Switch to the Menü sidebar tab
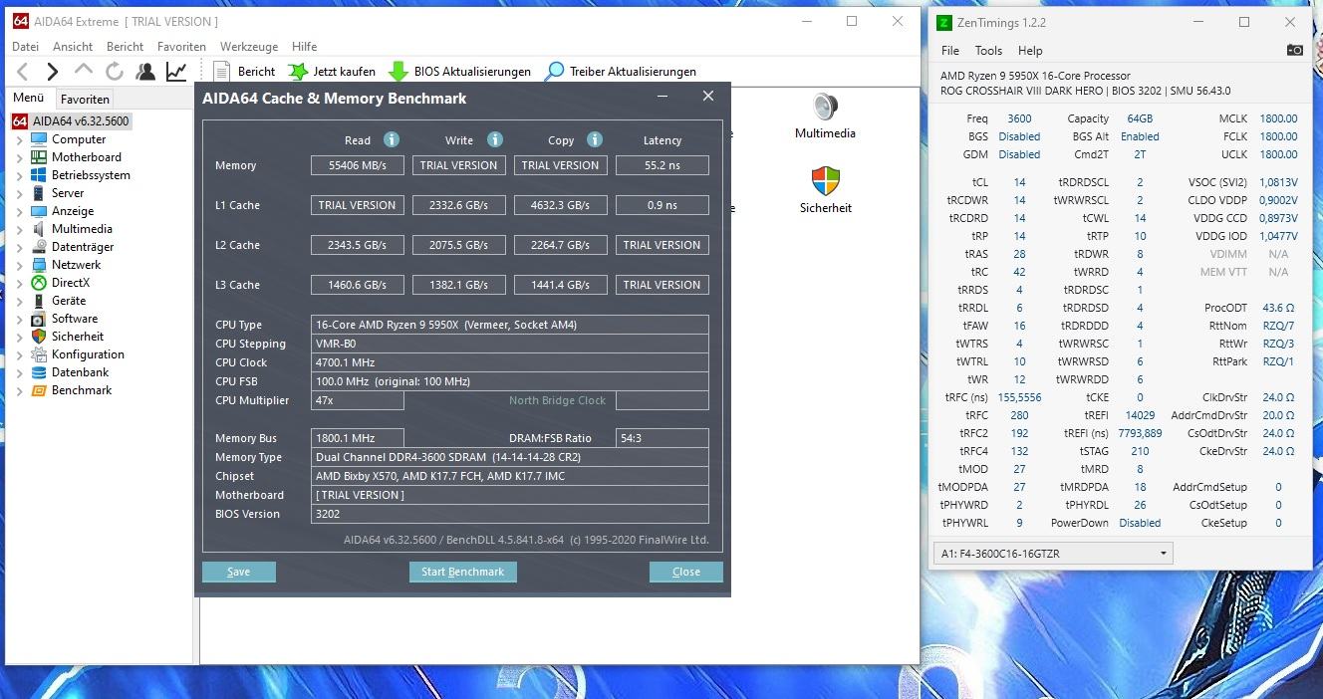This screenshot has width=1323, height=699. pos(29,98)
